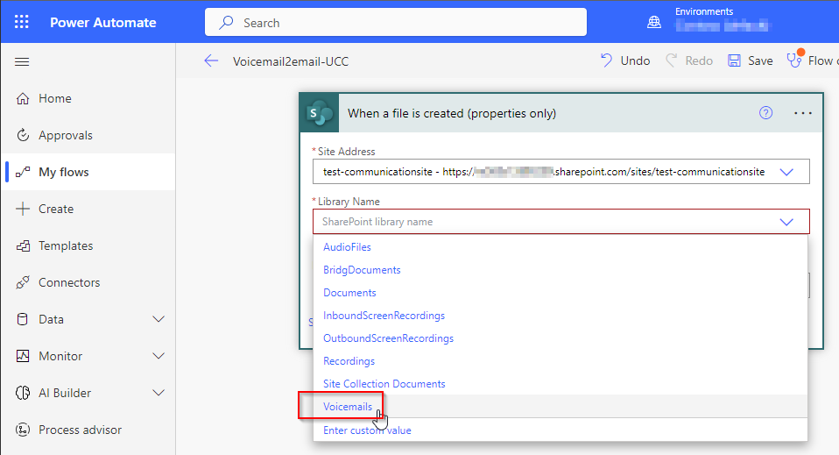The image size is (839, 455).
Task: Click the Process advisor icon
Action: coord(23,430)
